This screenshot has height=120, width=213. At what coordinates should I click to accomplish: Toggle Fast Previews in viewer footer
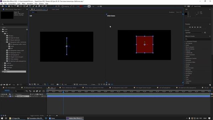tap(102, 84)
